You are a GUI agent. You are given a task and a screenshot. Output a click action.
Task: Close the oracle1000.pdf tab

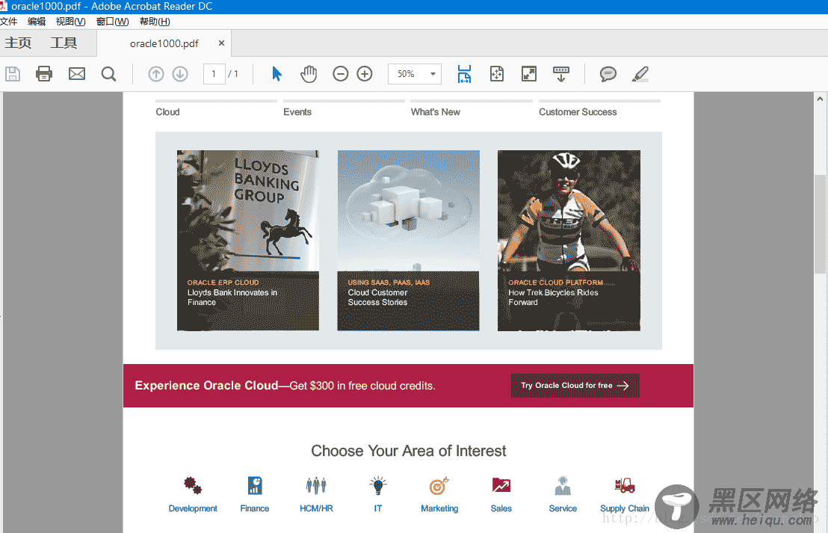pyautogui.click(x=221, y=43)
